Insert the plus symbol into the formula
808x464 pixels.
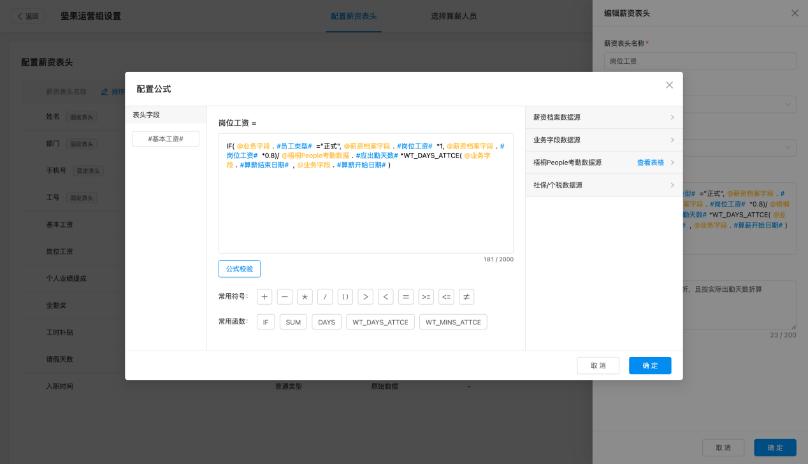(x=264, y=297)
